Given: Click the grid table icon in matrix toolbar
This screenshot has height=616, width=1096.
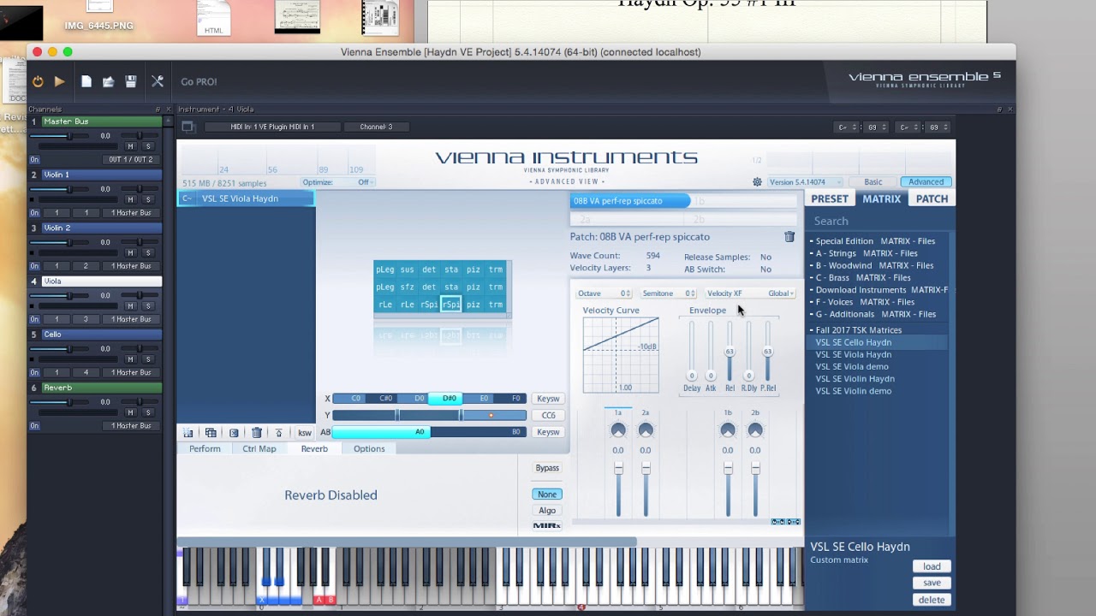Looking at the screenshot, I should click(211, 433).
